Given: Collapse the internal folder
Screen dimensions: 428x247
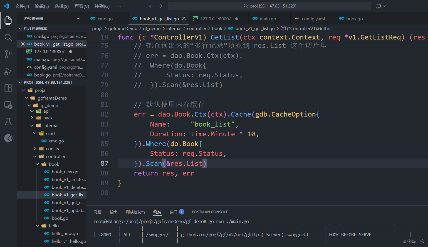Looking at the screenshot, I should (x=52, y=125).
